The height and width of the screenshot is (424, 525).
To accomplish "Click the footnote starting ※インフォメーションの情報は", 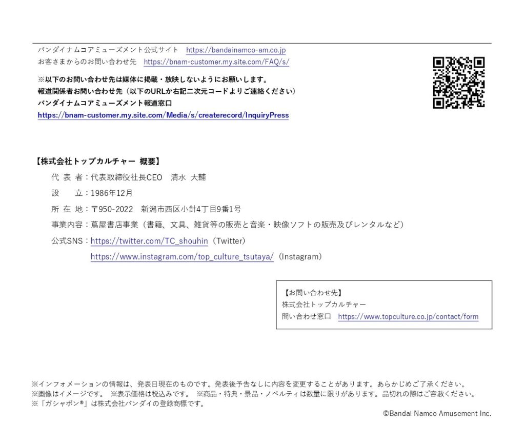I will [x=249, y=384].
